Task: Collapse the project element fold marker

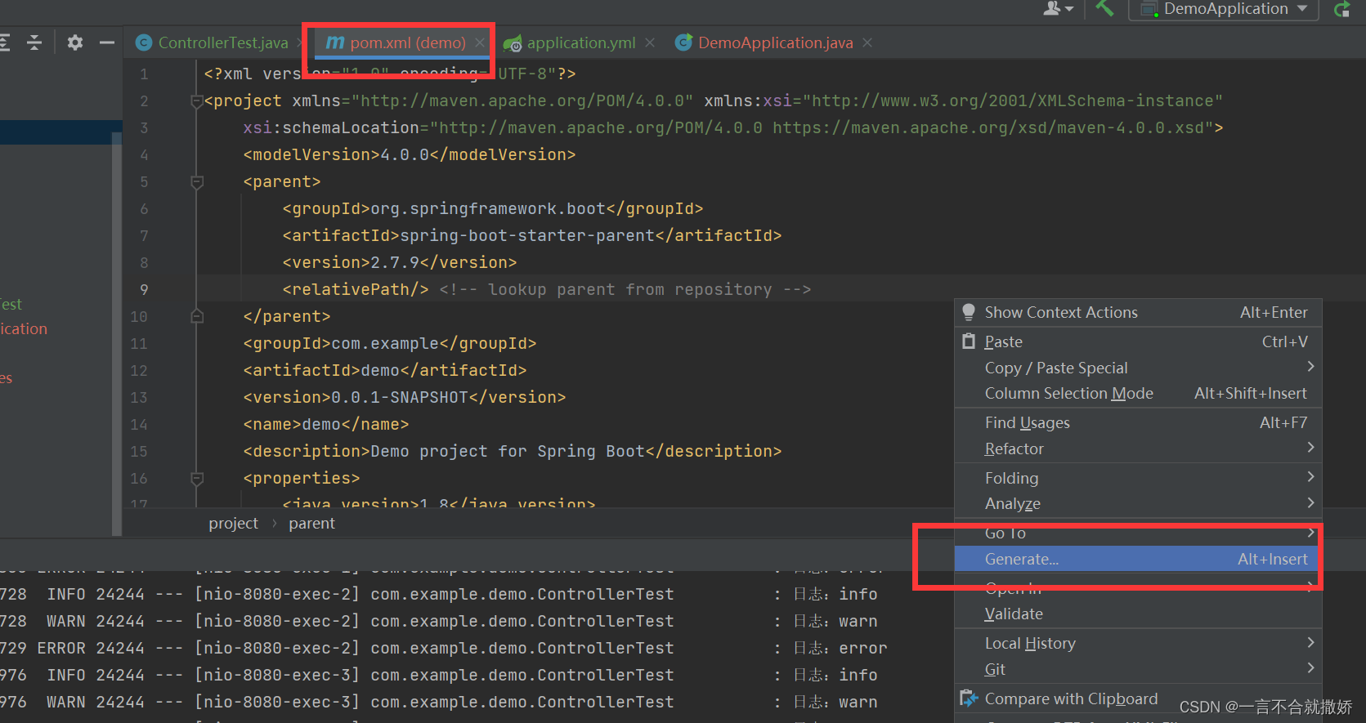Action: (x=196, y=101)
